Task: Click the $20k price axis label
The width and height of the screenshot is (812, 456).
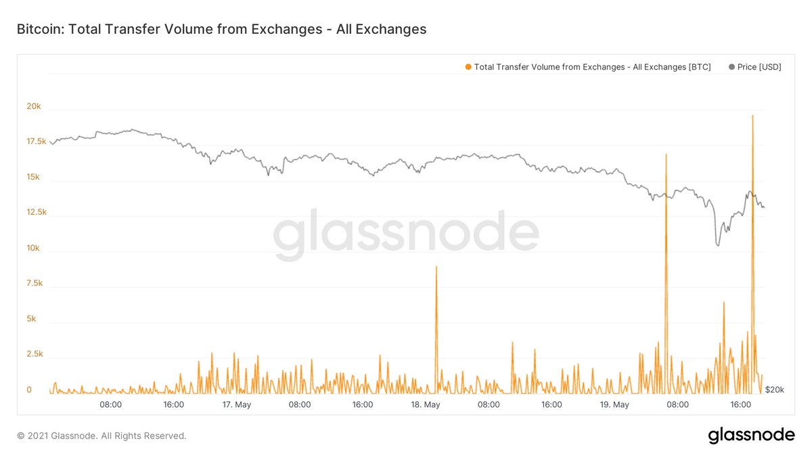Action: (775, 390)
